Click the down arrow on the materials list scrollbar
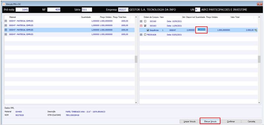Viewport: 264px width, 125px height. (x=136, y=102)
